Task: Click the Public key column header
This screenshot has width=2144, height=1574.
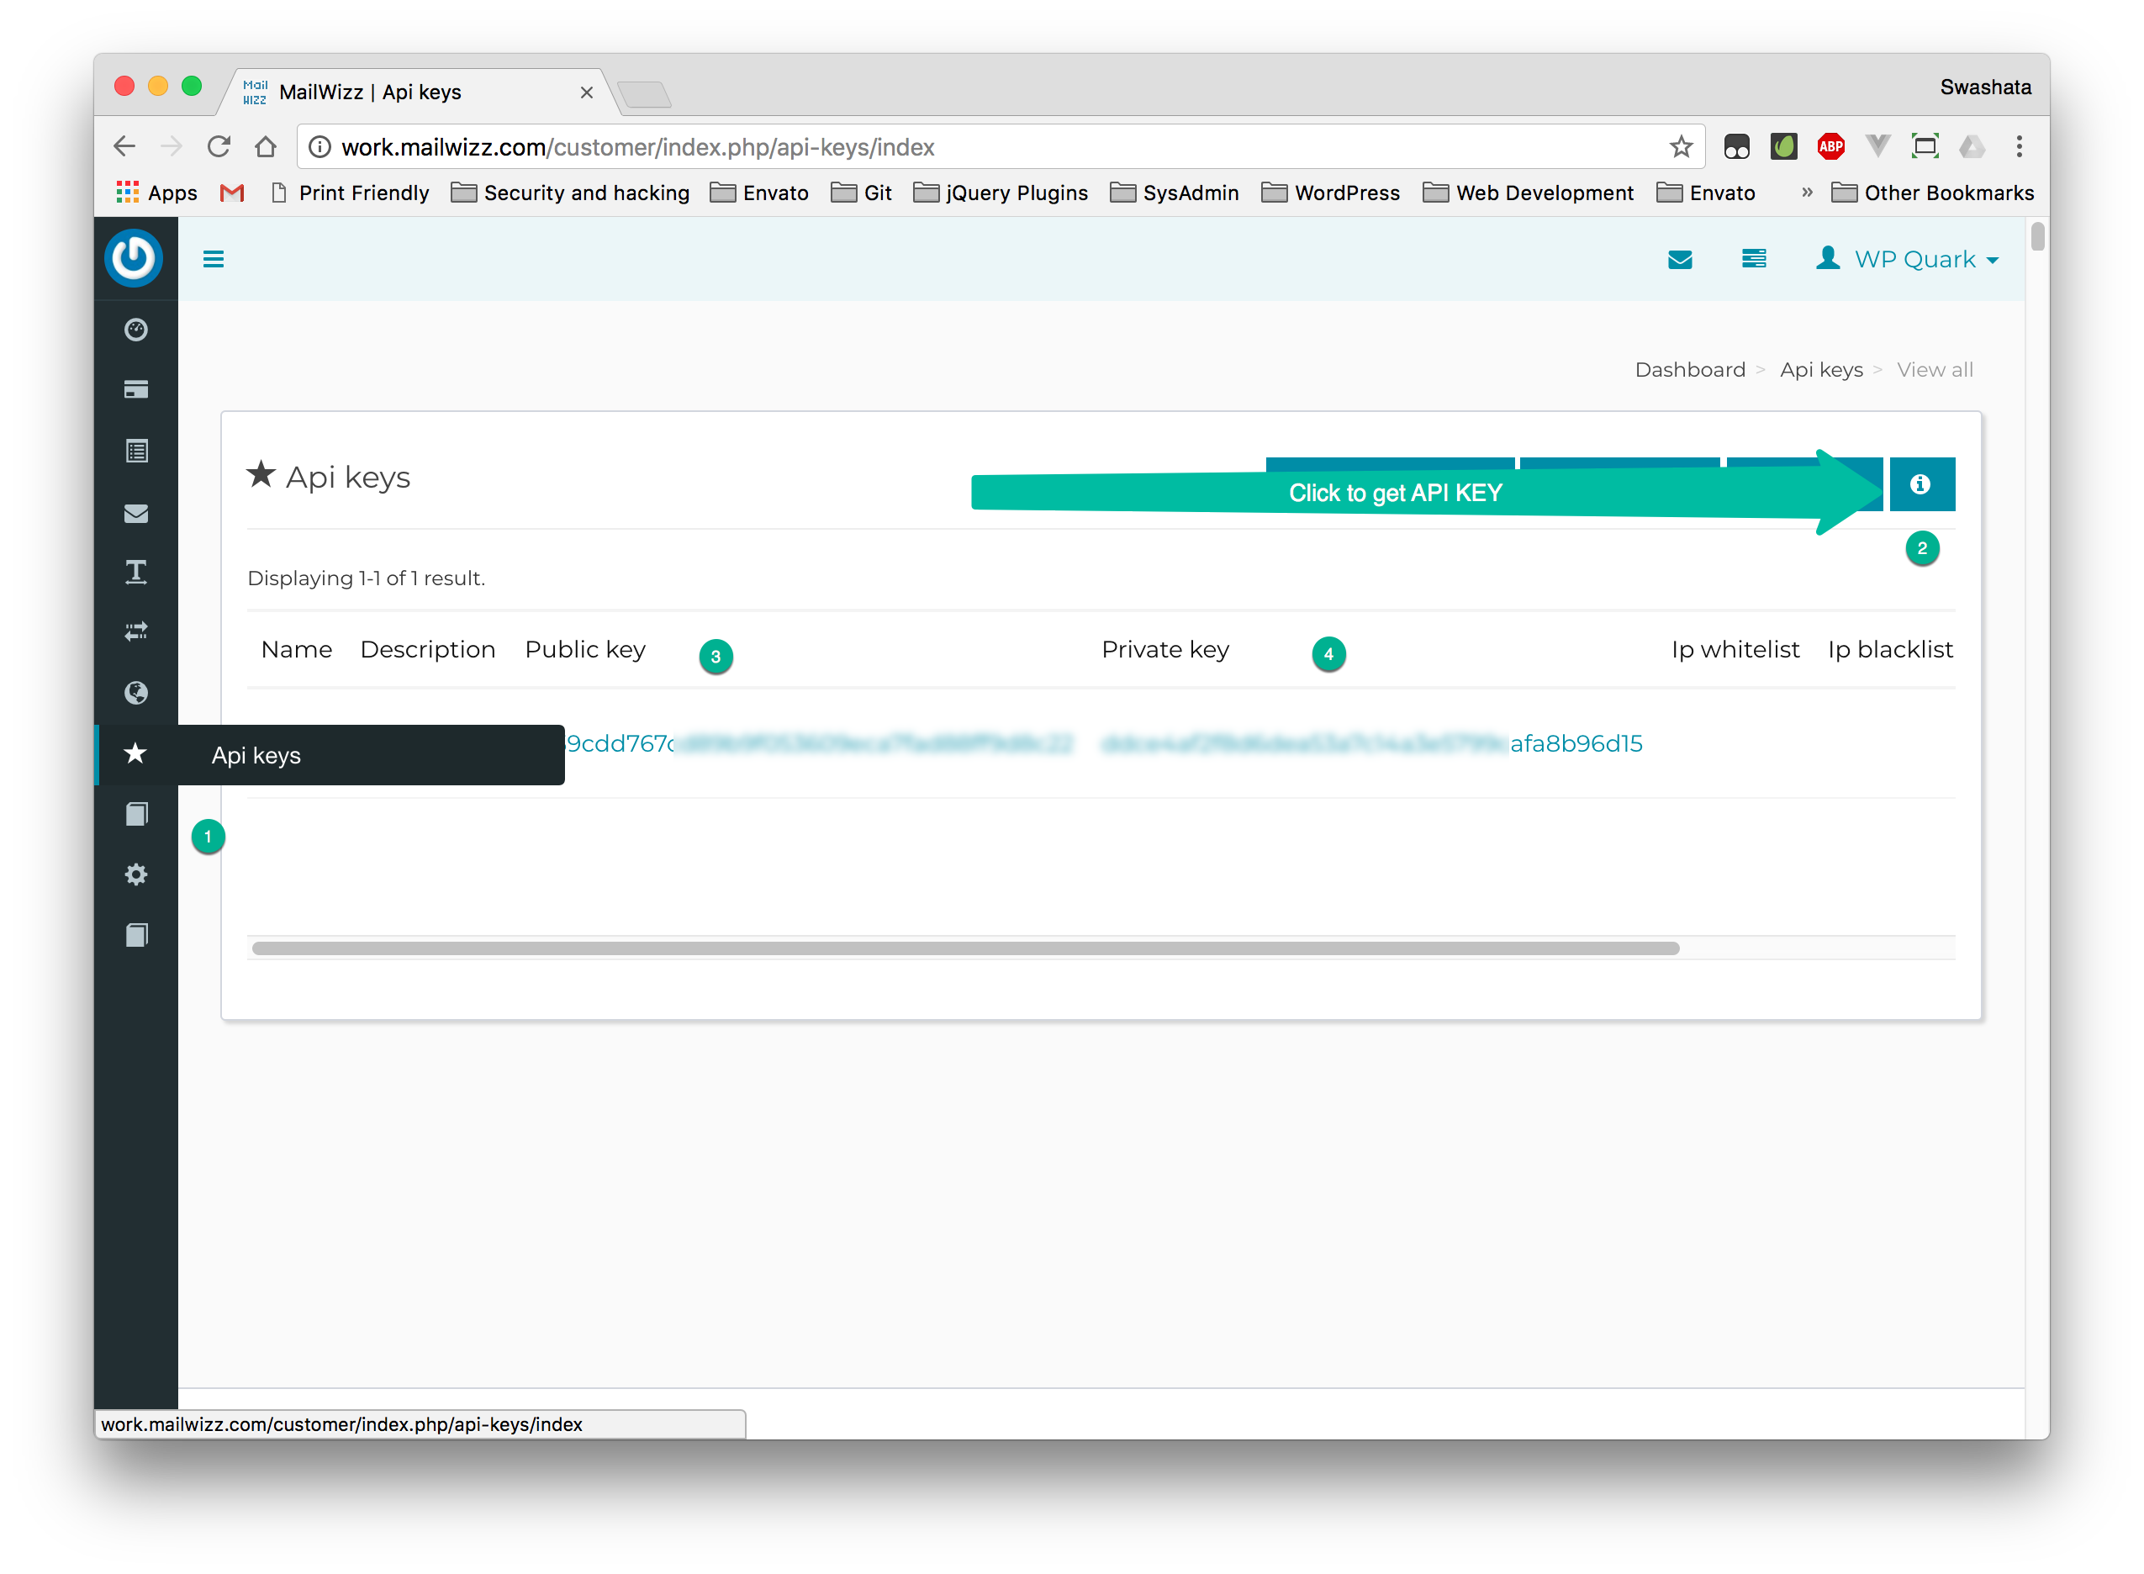Action: [585, 650]
